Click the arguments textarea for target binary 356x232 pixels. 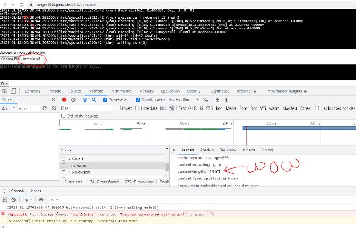(178, 72)
